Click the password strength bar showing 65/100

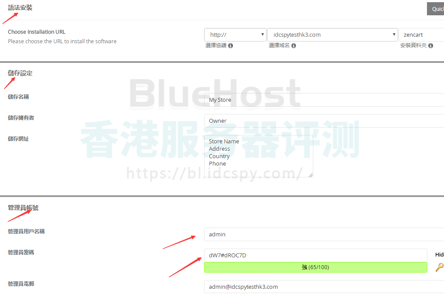(316, 267)
